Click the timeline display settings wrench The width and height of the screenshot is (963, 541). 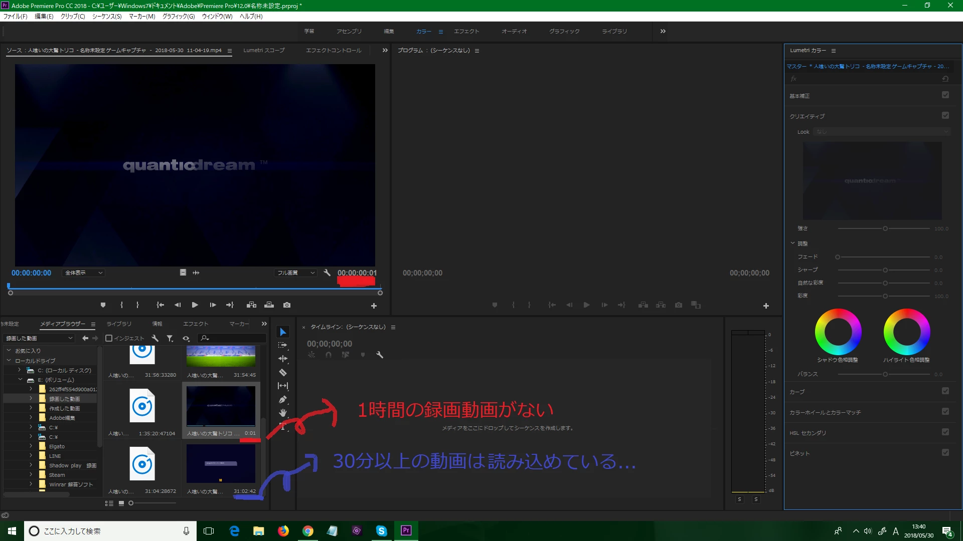[x=380, y=355]
